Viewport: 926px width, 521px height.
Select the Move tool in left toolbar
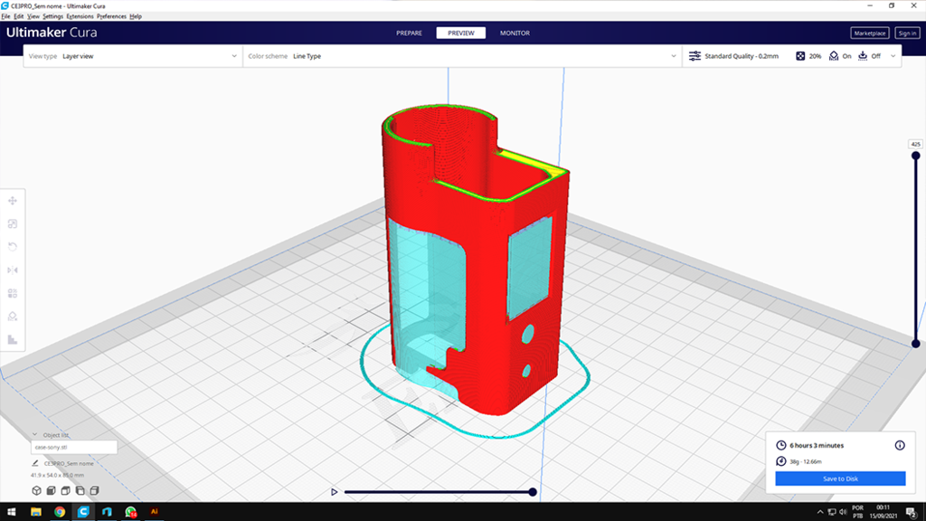pos(13,201)
